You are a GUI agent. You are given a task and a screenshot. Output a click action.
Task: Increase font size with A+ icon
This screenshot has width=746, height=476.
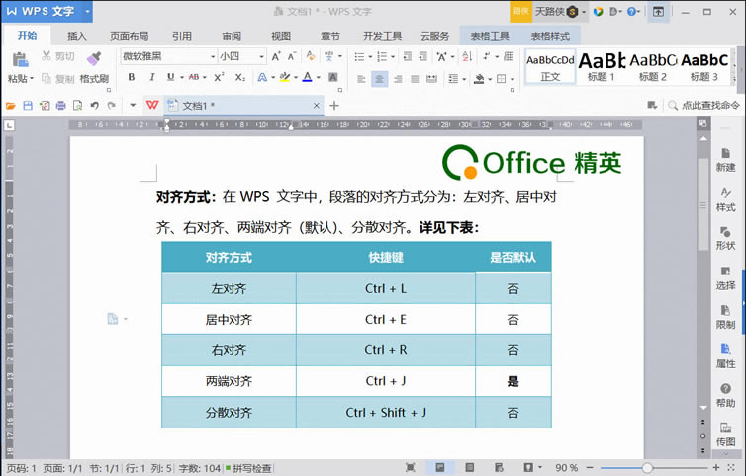[276, 56]
